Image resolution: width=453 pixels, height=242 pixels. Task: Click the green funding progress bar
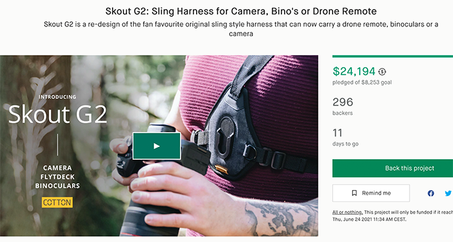(393, 56)
